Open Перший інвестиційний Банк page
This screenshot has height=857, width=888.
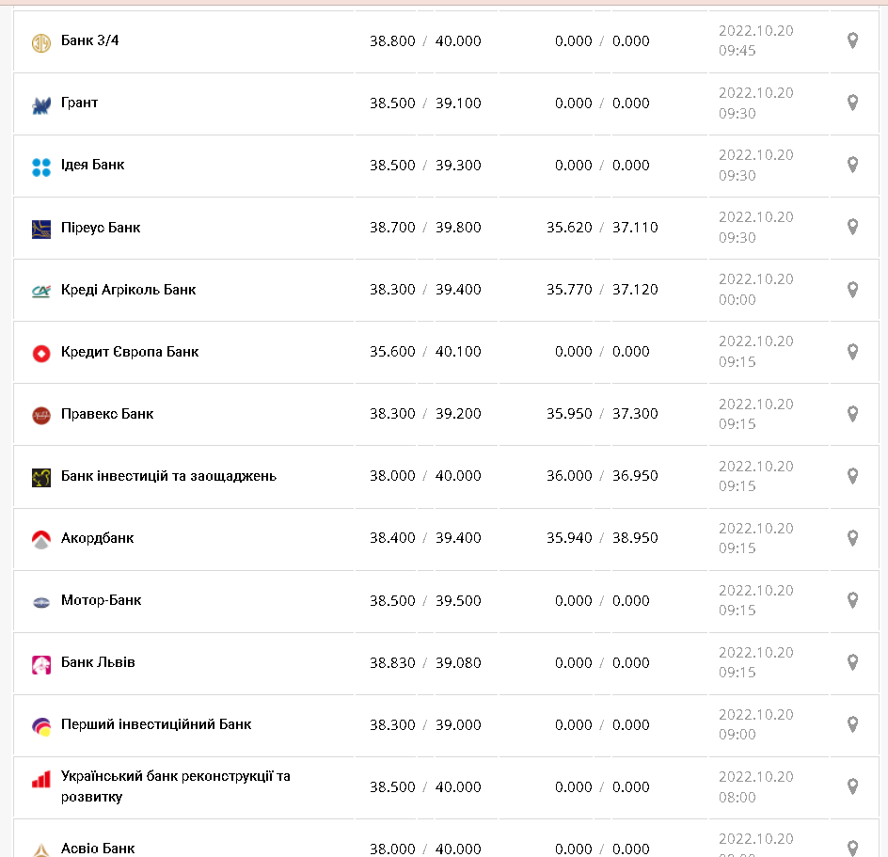coord(156,724)
